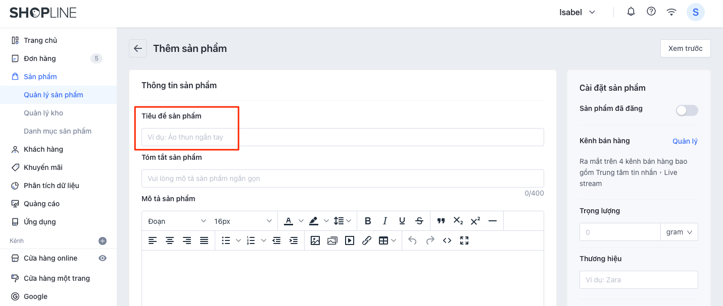The height and width of the screenshot is (306, 723).
Task: Insert a link with chain icon
Action: 367,240
